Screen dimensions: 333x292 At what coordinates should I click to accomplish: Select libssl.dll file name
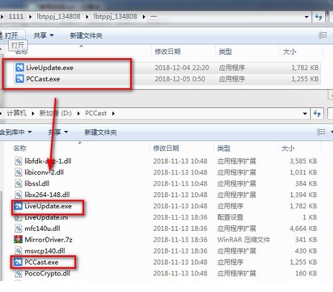click(x=37, y=184)
